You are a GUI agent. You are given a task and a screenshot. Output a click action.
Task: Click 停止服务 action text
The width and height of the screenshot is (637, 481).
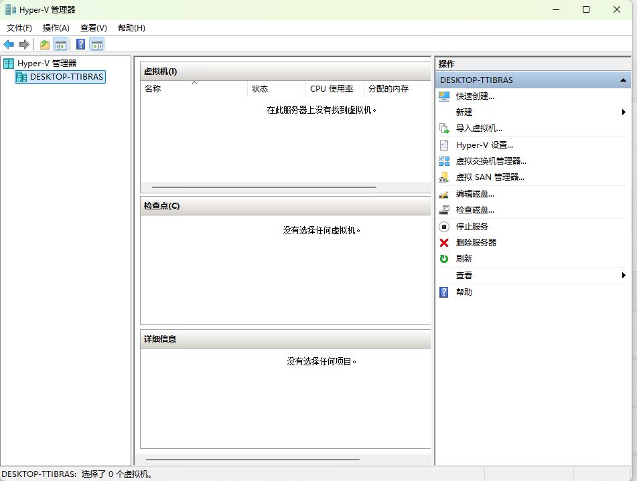pos(472,227)
